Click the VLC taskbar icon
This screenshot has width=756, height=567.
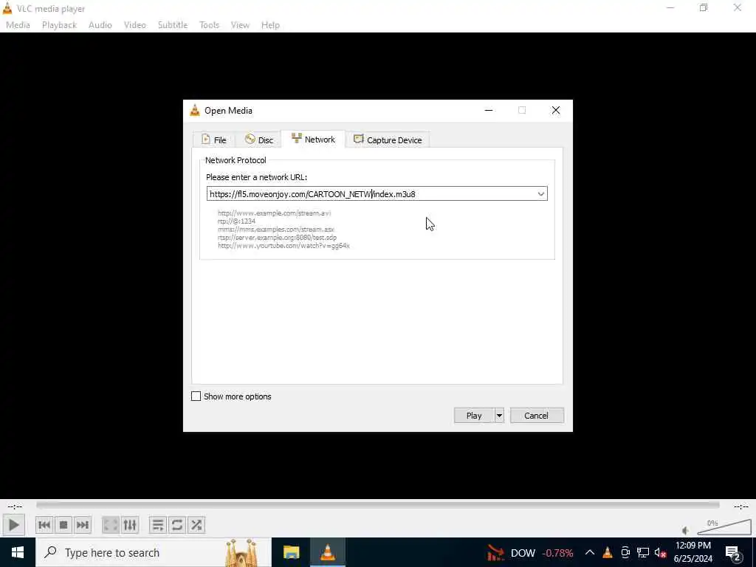[328, 552]
